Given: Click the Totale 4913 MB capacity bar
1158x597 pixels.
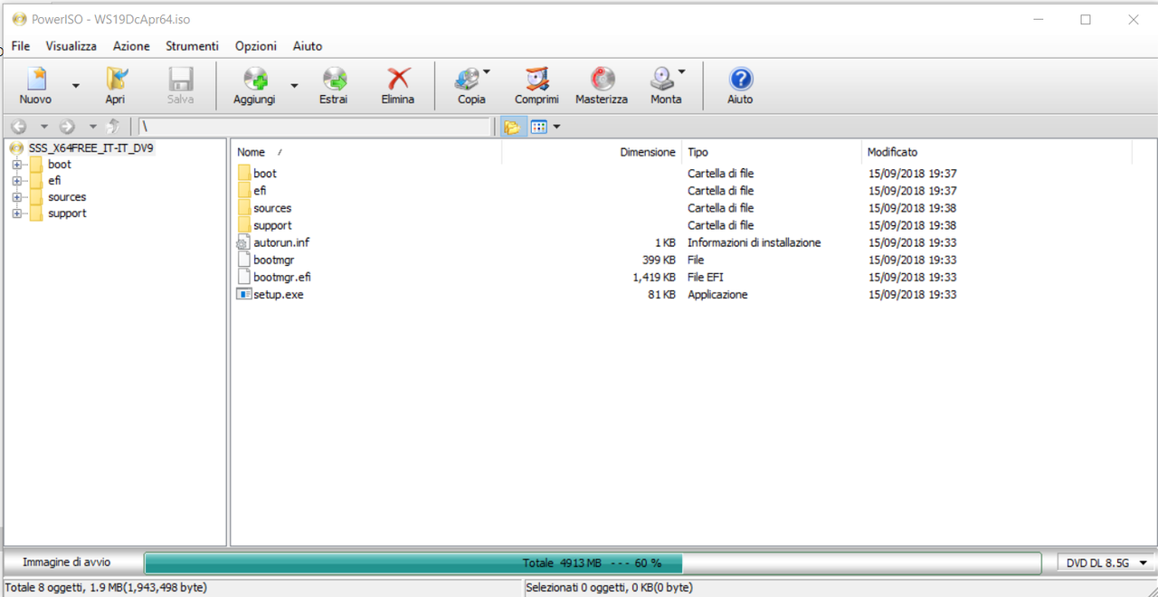Looking at the screenshot, I should point(593,563).
